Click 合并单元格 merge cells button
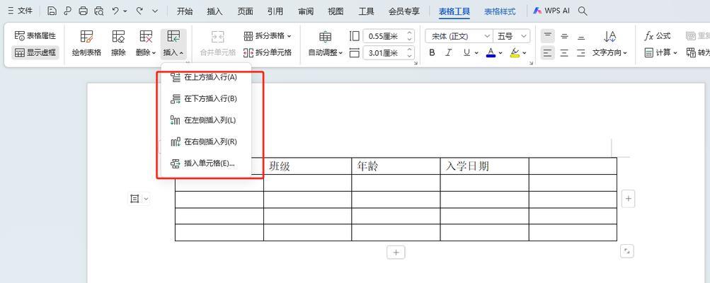 click(x=218, y=43)
